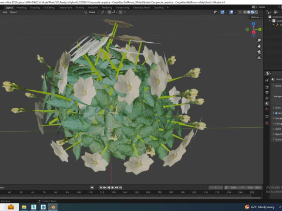The width and height of the screenshot is (282, 211).
Task: Open the Object menu in the viewport header
Action: click(13, 12)
